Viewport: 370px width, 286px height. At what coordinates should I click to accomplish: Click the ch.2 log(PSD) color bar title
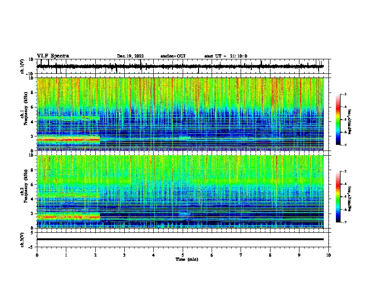pos(350,199)
